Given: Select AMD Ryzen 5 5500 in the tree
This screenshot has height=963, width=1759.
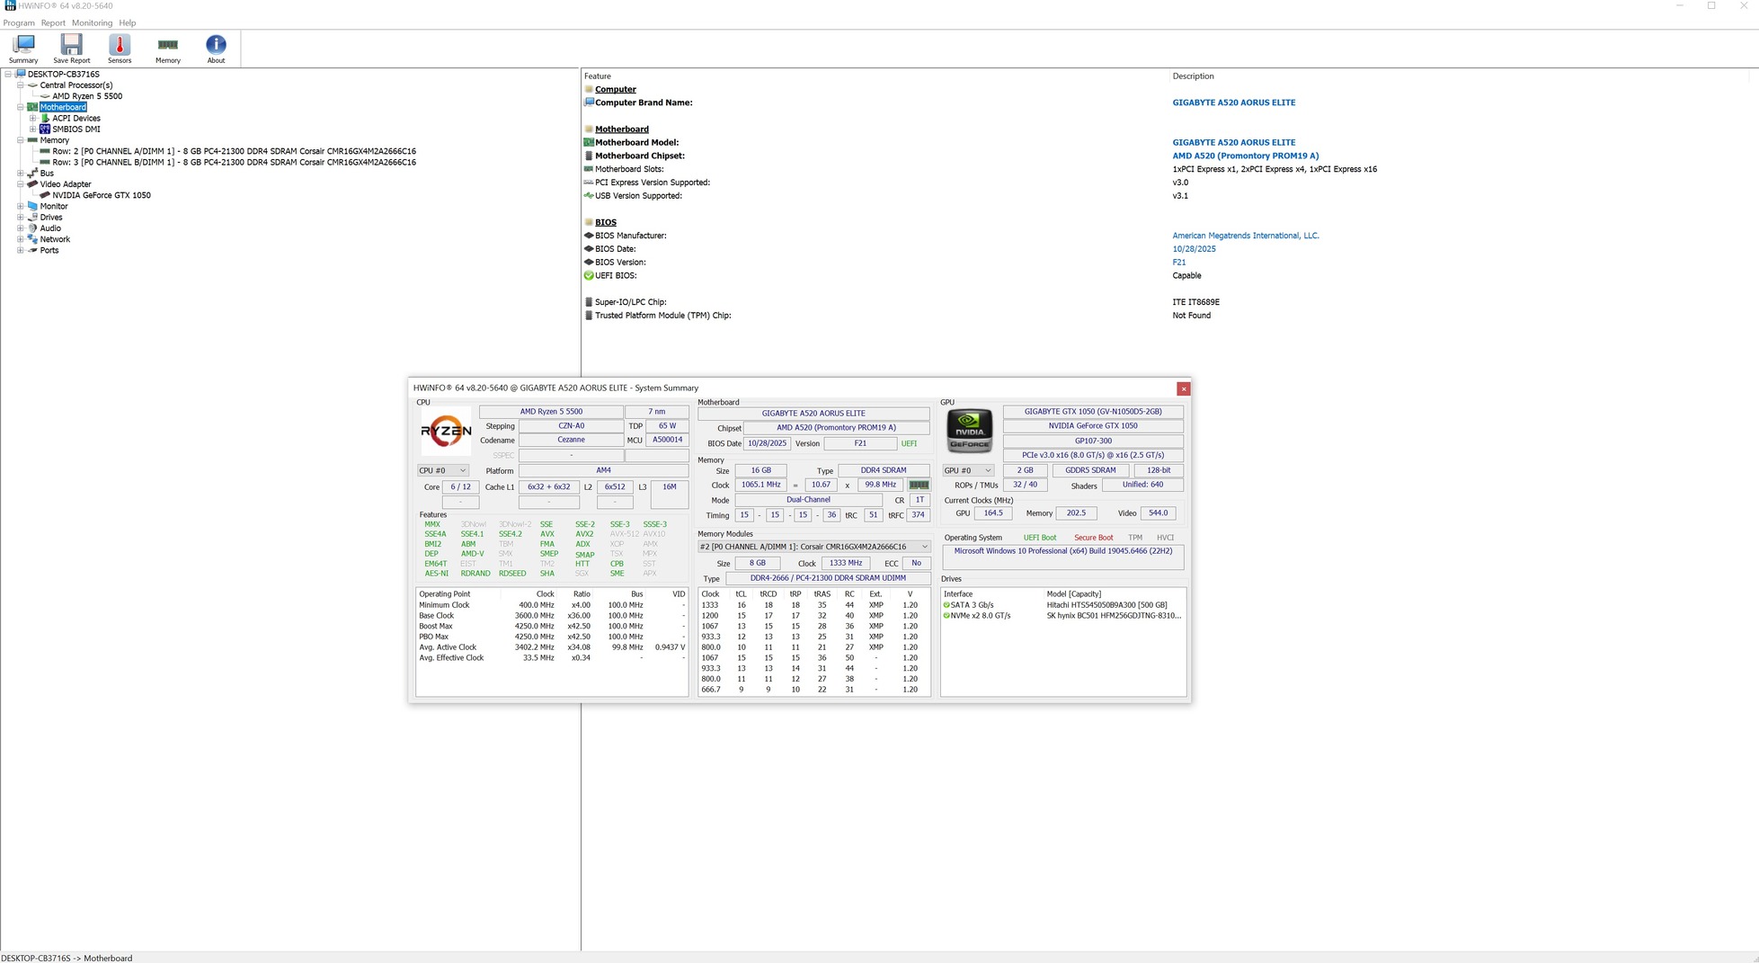Looking at the screenshot, I should pos(87,96).
